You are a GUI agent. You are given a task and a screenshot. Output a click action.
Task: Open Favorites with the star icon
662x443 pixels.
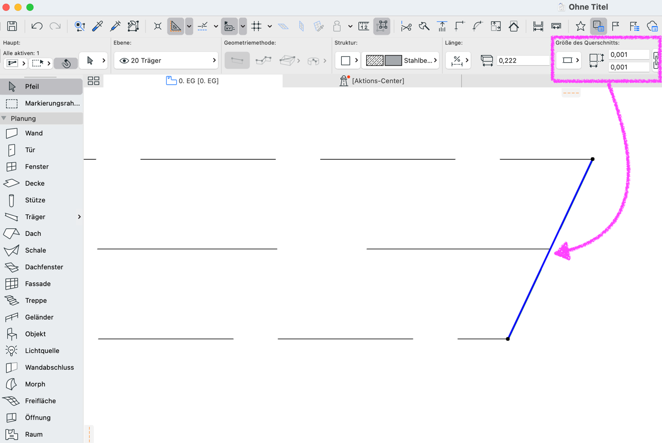click(580, 26)
